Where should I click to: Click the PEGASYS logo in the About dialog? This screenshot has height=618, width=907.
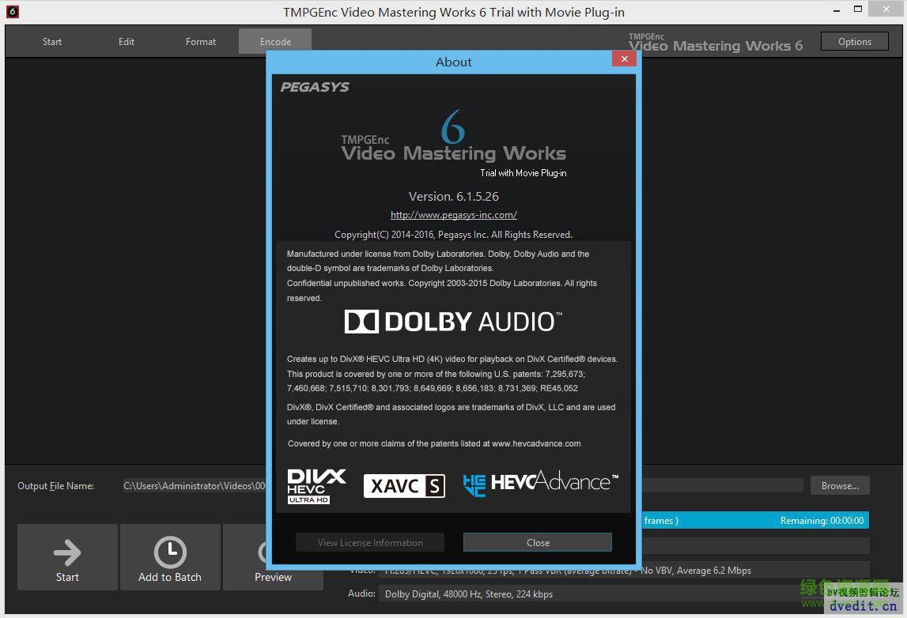point(315,87)
